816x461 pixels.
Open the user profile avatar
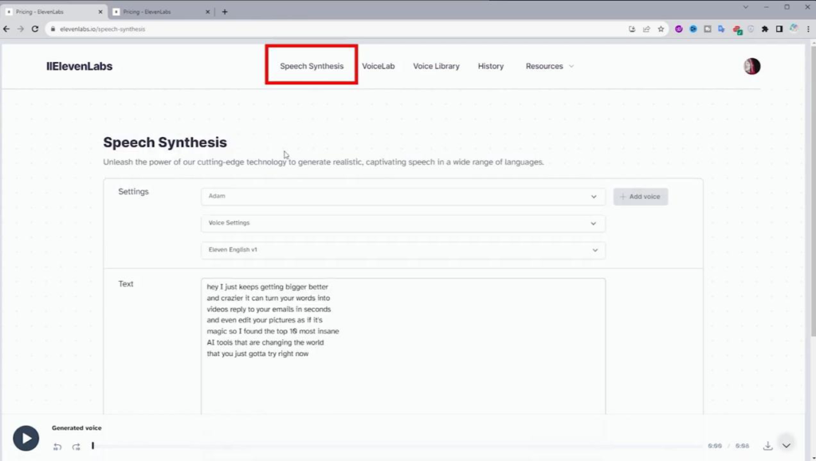pos(751,66)
